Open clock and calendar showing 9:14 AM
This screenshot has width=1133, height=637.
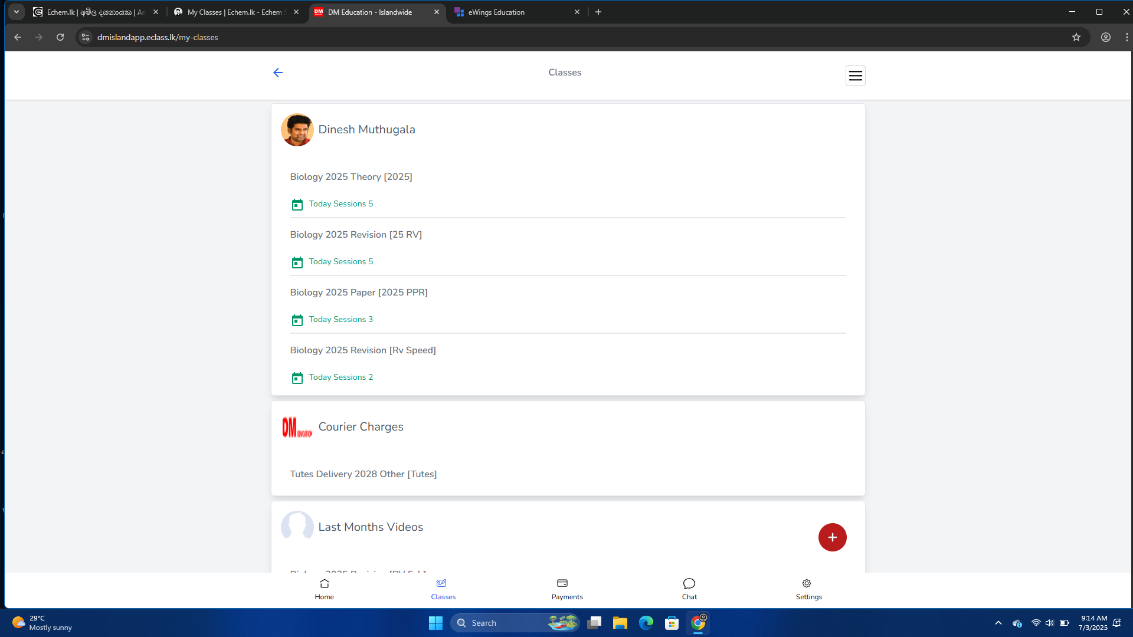click(1093, 623)
